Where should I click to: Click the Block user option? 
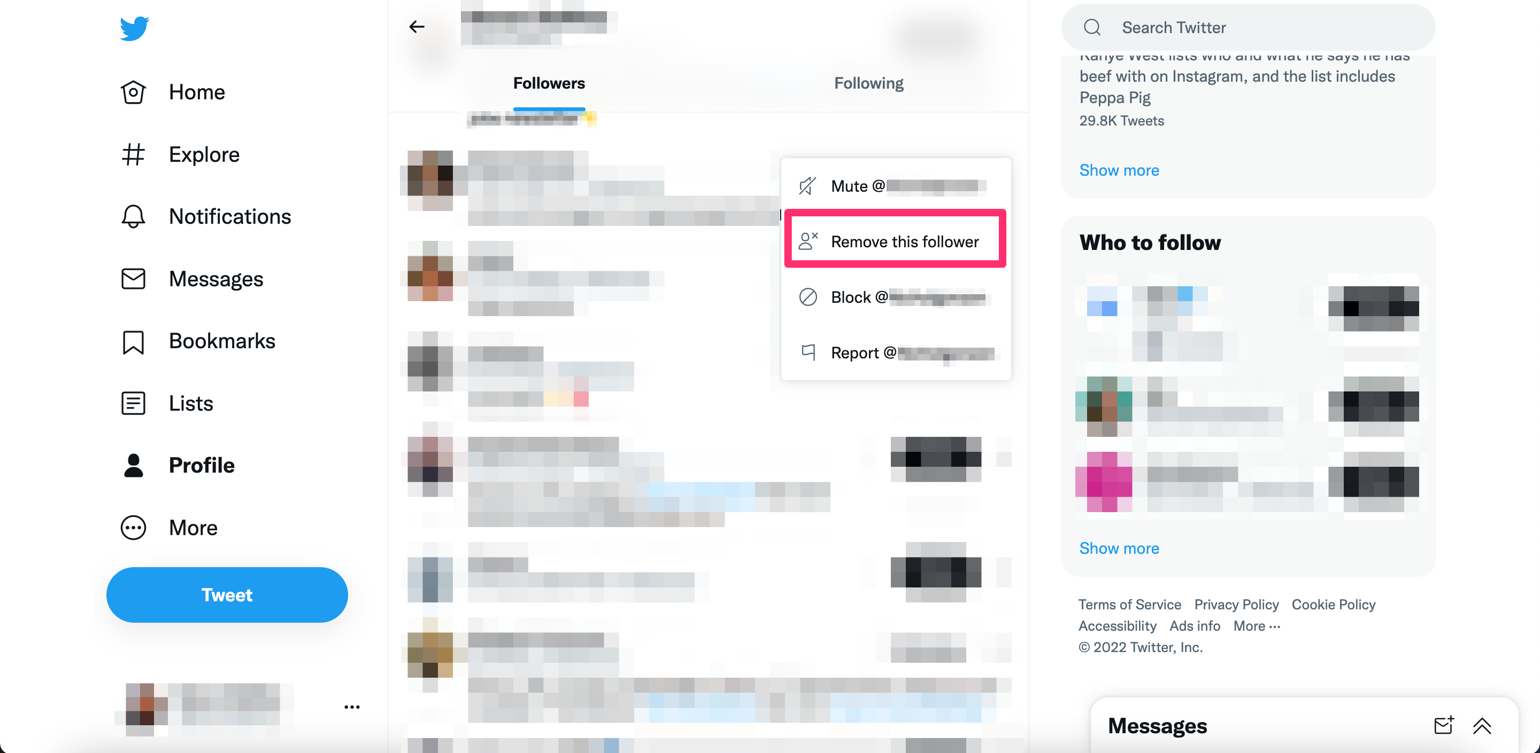coord(895,297)
